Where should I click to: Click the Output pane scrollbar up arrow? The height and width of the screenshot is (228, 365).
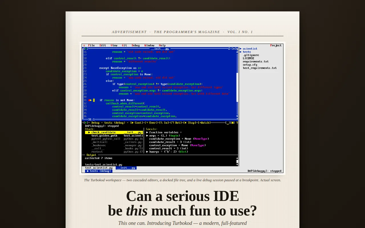[237, 158]
